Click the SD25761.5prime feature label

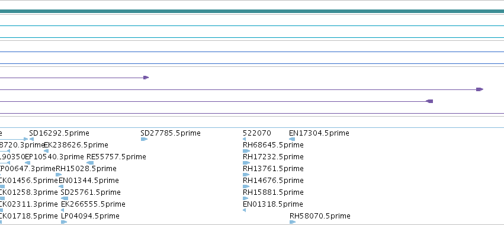point(91,192)
